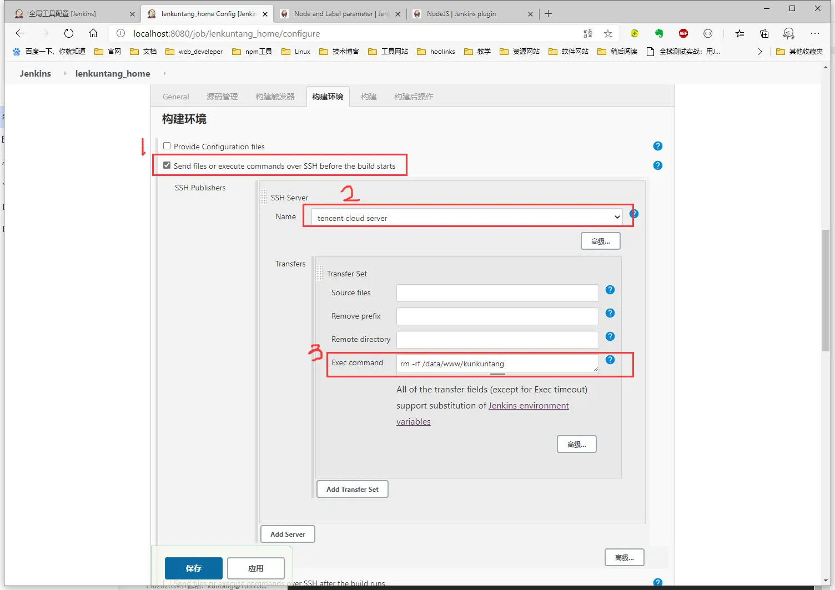Open the Linux bookmarks folder

(x=296, y=52)
